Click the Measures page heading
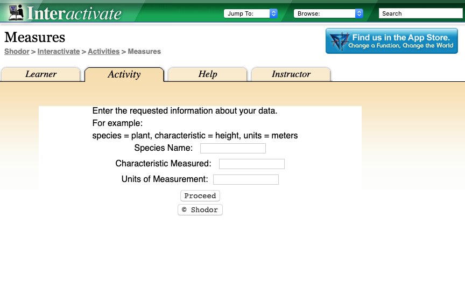465x294 pixels. [x=34, y=37]
